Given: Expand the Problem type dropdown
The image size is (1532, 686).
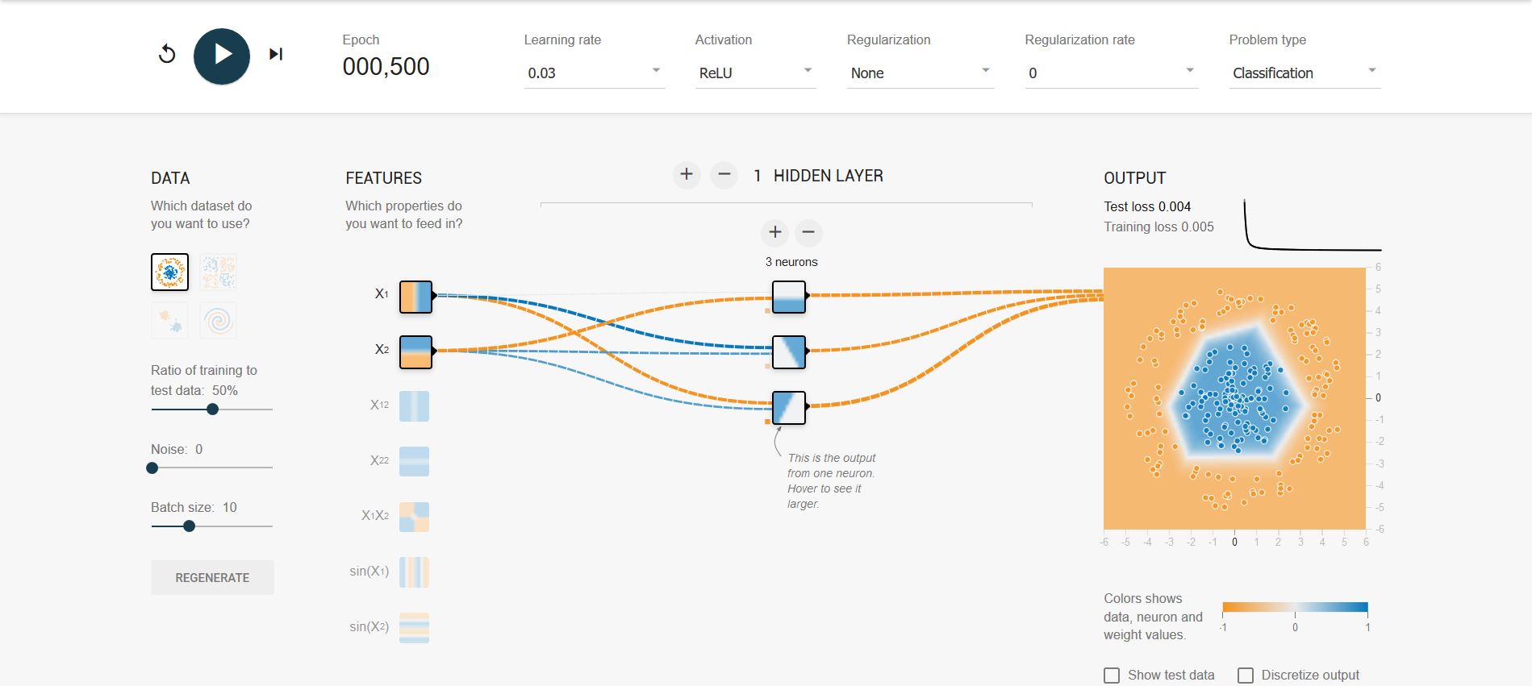Looking at the screenshot, I should tap(1304, 73).
